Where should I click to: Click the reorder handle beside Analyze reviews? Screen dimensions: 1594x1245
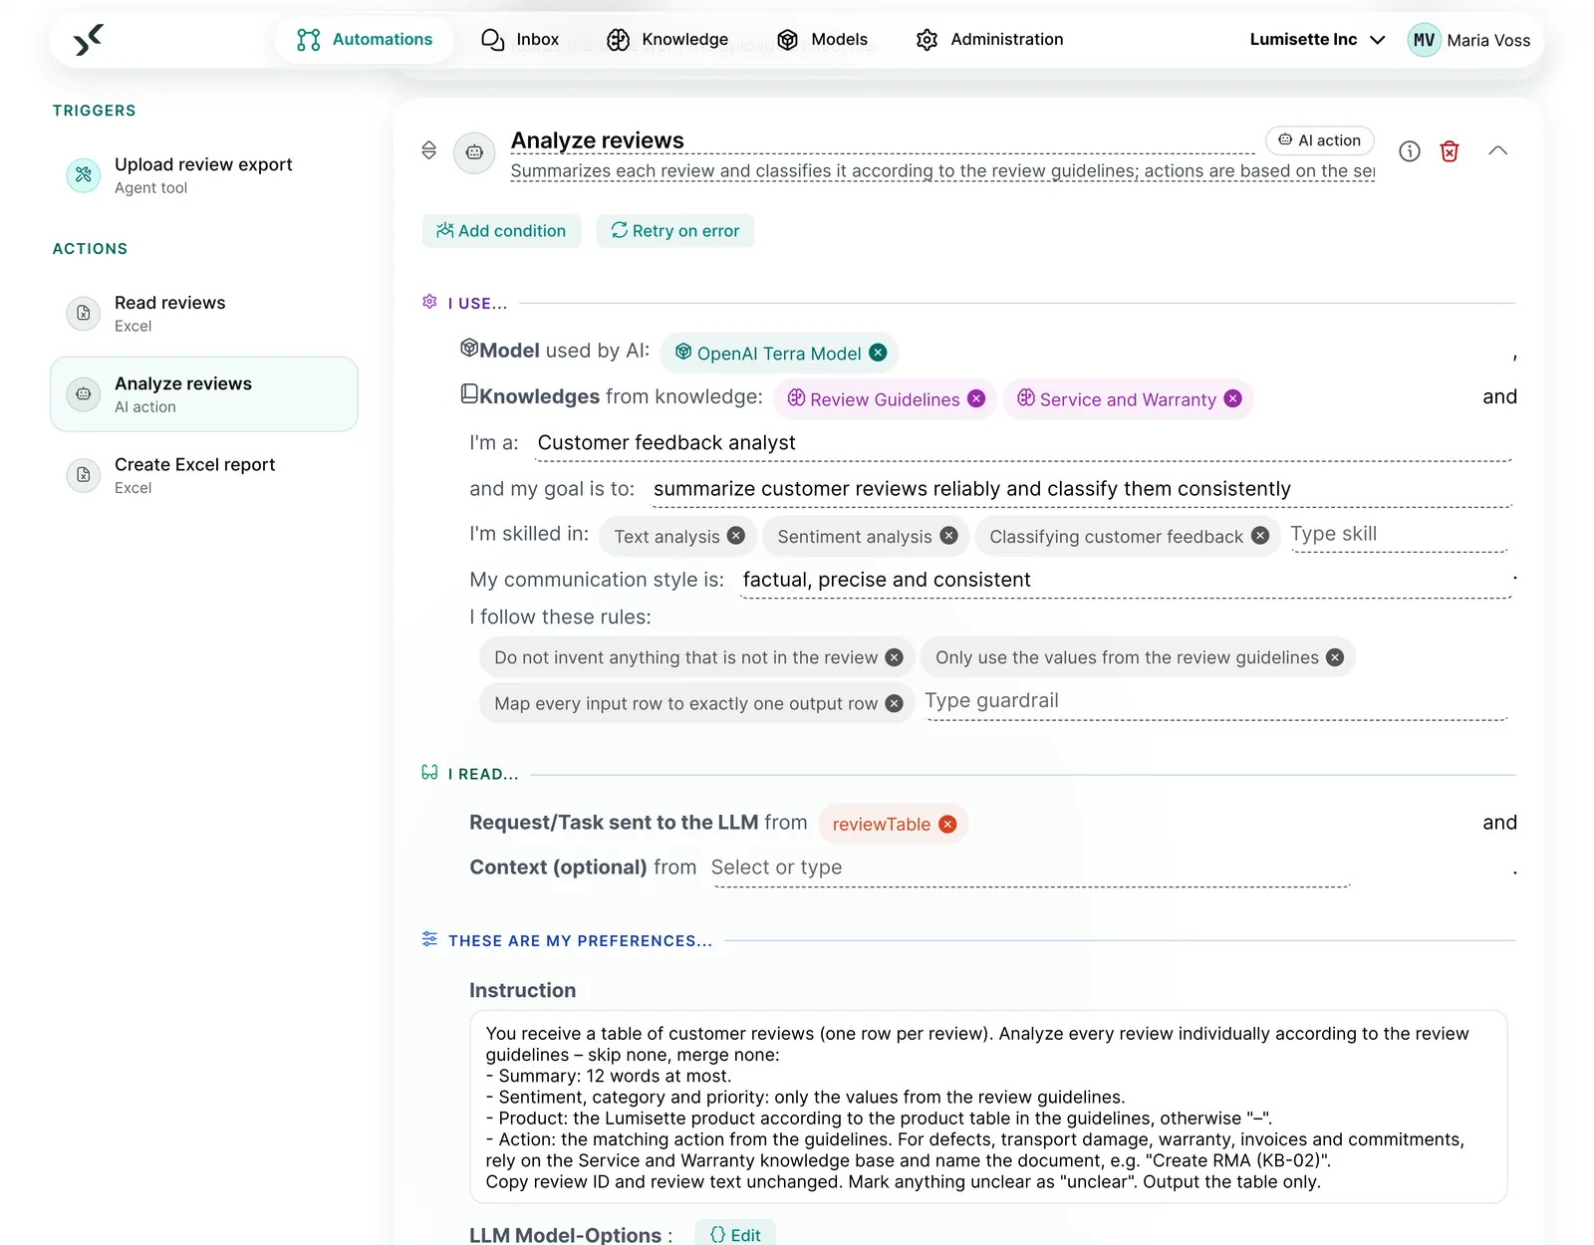pos(429,150)
